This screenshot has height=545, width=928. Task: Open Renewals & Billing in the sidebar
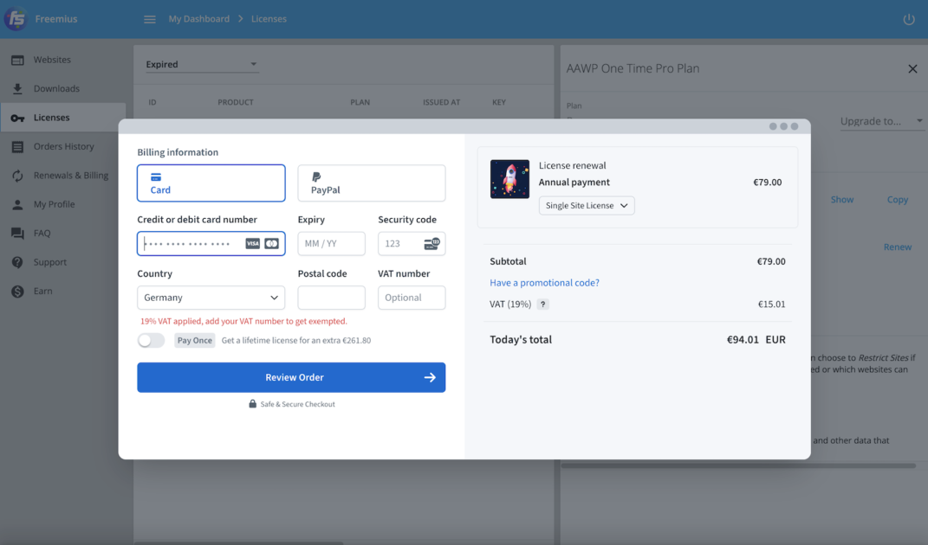click(70, 176)
